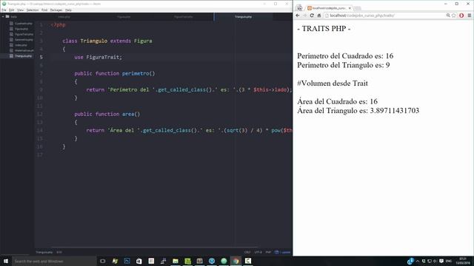This screenshot has width=474, height=266.
Task: Select Triangulo.php in the tree view
Action: tap(23, 56)
